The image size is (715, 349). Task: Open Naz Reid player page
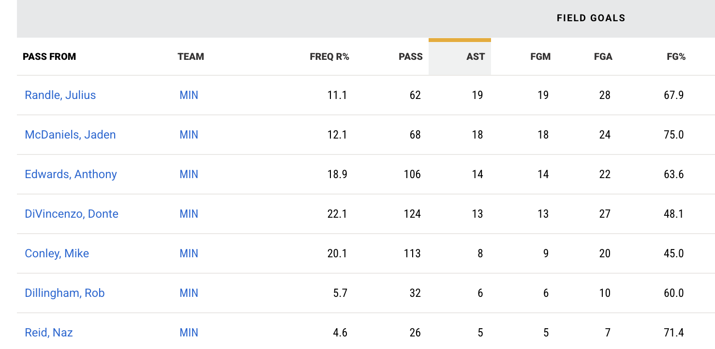[x=49, y=333]
